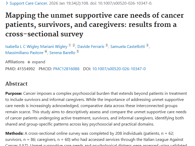Click affiliation superscript 1 after Wigley
This screenshot has width=195, height=146.
click(70, 46)
